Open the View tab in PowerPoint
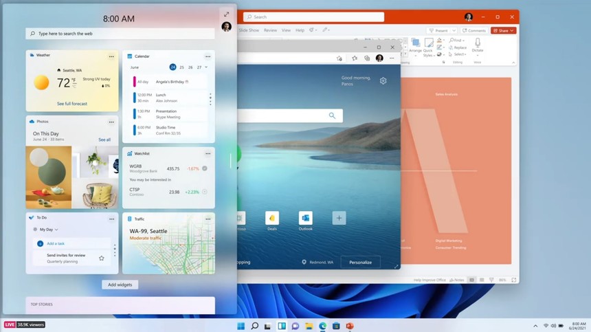This screenshot has height=332, width=591. pos(286,30)
